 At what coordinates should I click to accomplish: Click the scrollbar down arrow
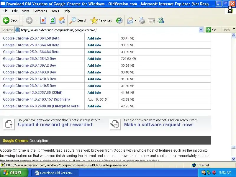(x=233, y=159)
